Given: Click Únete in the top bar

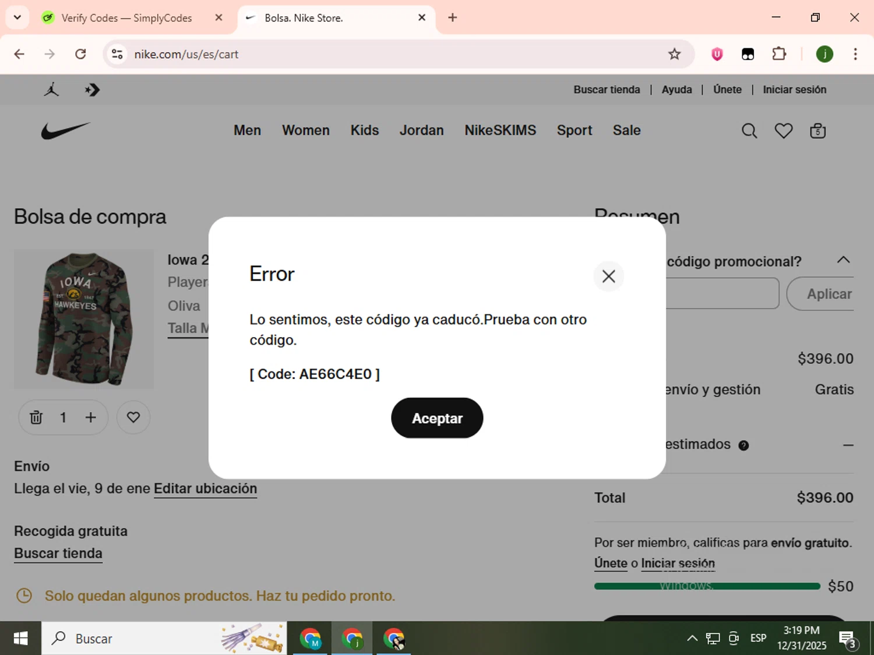Looking at the screenshot, I should coord(727,90).
